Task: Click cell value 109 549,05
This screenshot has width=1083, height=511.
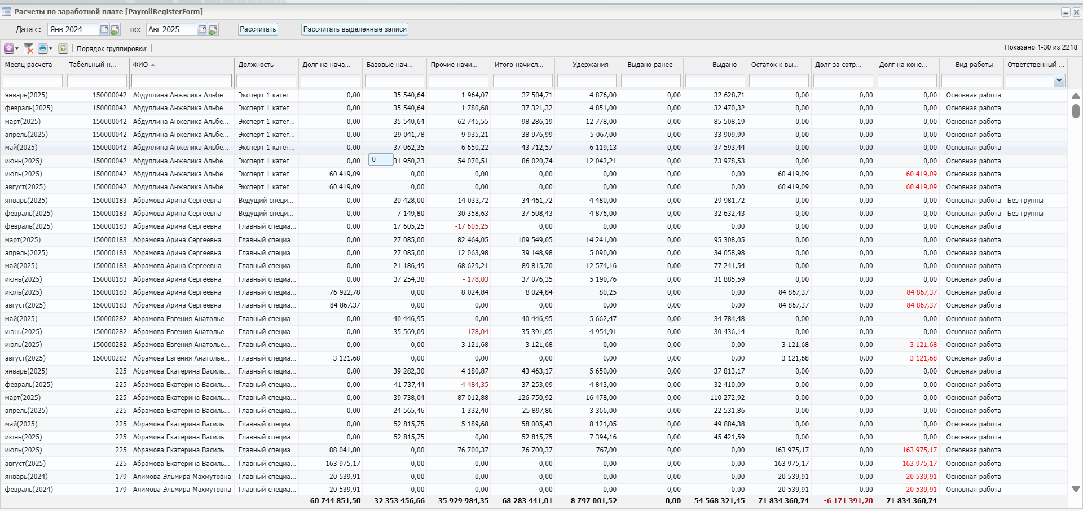Action: [535, 240]
